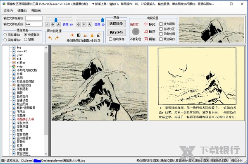The height and width of the screenshot is (164, 248).
Task: Select 不均匀光照文档 in the file list
Action: pyautogui.click(x=27, y=70)
